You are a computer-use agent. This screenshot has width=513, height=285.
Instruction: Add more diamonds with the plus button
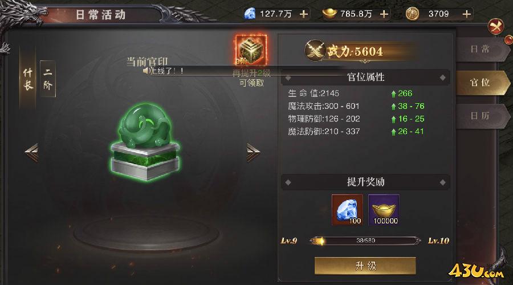click(304, 14)
